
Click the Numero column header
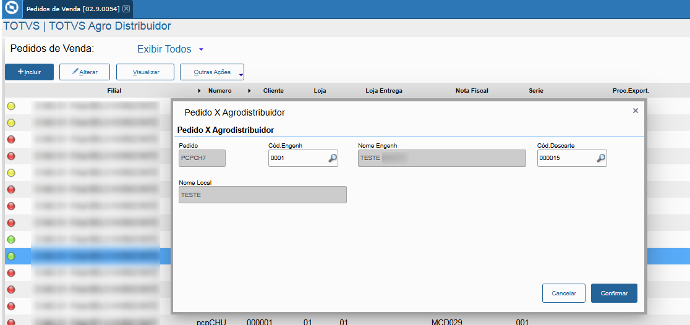click(x=219, y=91)
